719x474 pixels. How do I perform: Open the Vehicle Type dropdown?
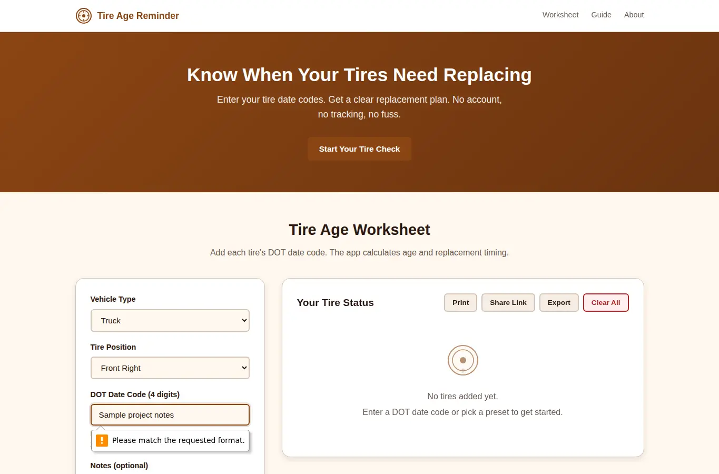click(x=170, y=320)
